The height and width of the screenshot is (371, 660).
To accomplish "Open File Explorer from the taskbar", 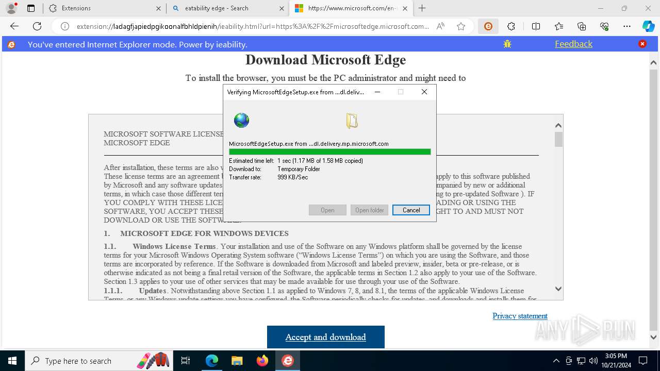I will coord(237,361).
